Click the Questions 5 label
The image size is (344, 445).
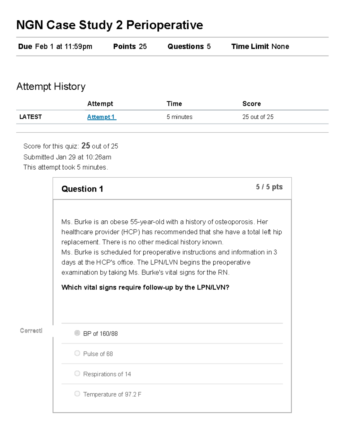[189, 46]
